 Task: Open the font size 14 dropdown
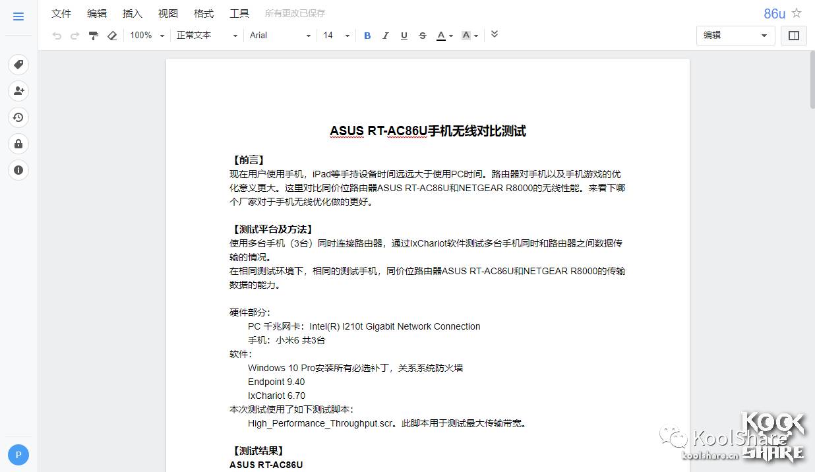click(x=336, y=36)
